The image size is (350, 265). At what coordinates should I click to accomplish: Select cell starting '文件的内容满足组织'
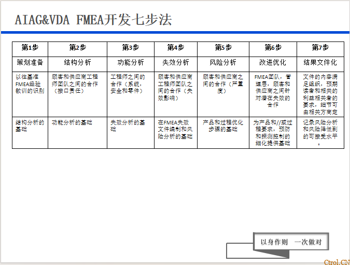tap(320, 94)
